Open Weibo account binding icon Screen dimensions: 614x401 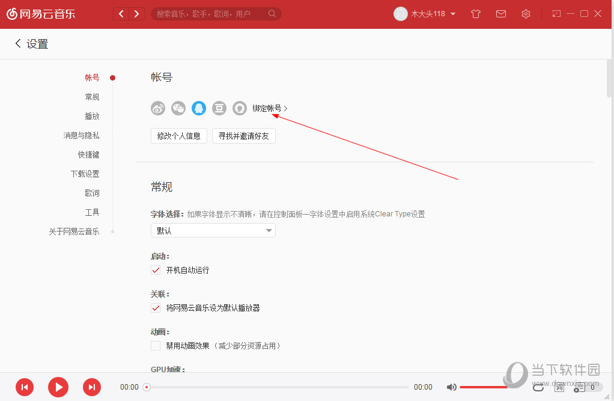157,108
